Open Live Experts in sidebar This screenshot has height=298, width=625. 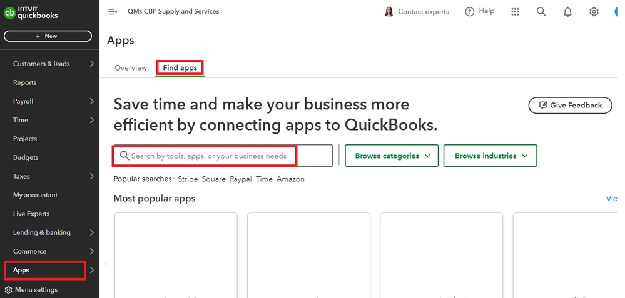click(x=31, y=214)
